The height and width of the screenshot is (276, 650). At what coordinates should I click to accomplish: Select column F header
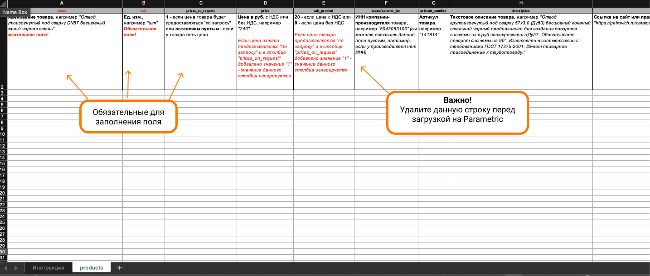click(386, 3)
